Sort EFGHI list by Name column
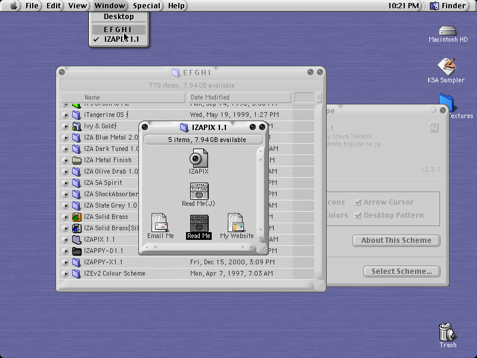Image resolution: width=477 pixels, height=358 pixels. (123, 97)
